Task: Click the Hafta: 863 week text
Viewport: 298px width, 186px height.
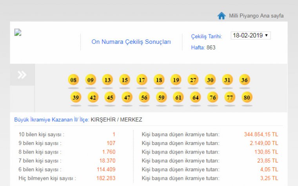Action: (x=203, y=47)
